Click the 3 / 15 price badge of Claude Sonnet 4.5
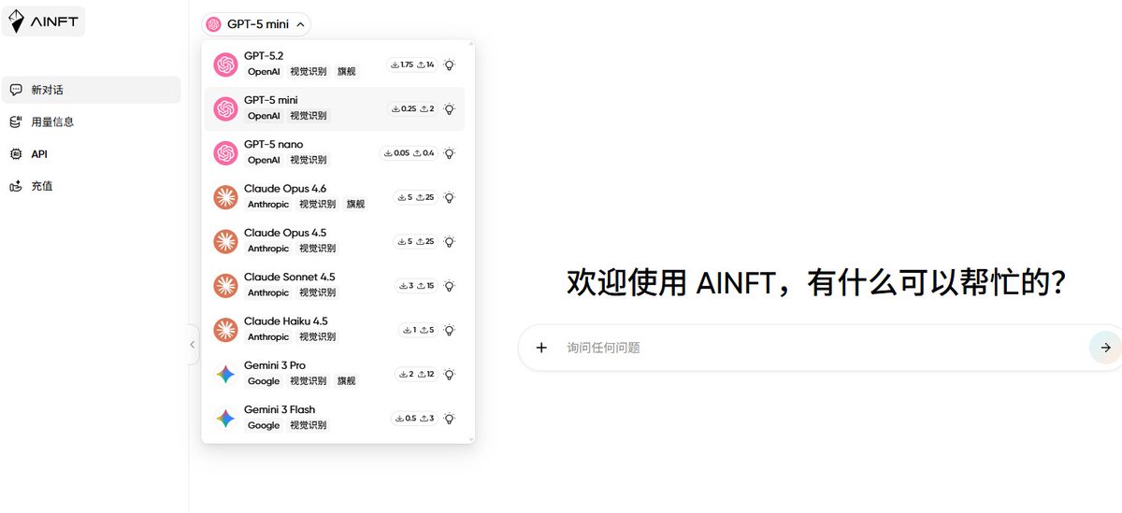1122x513 pixels. [416, 285]
